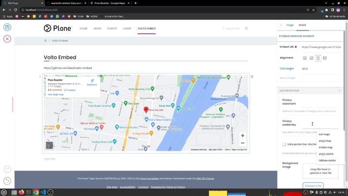
Task: Click the breadcrumb home icon
Action: click(x=46, y=41)
